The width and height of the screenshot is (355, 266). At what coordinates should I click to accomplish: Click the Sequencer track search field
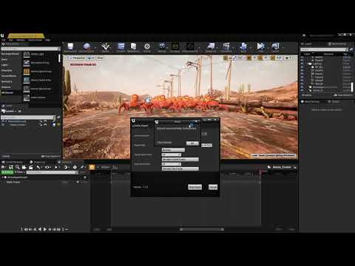click(52, 172)
